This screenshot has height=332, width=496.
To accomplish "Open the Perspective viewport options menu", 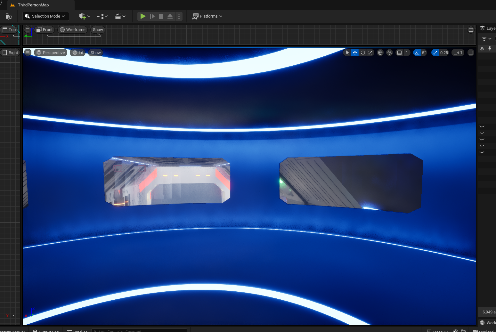I will pos(28,53).
